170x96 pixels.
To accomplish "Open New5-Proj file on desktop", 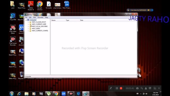I will click(13, 65).
